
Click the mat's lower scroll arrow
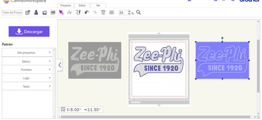(159, 105)
